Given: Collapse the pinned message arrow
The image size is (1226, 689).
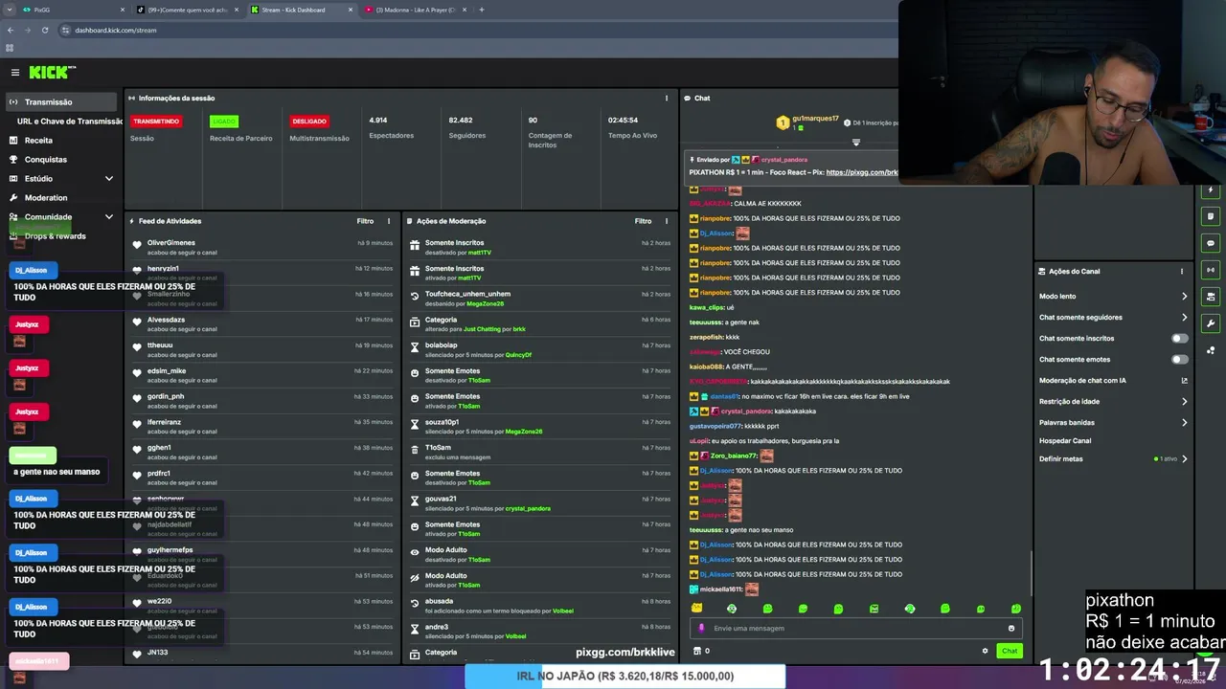Looking at the screenshot, I should point(856,143).
